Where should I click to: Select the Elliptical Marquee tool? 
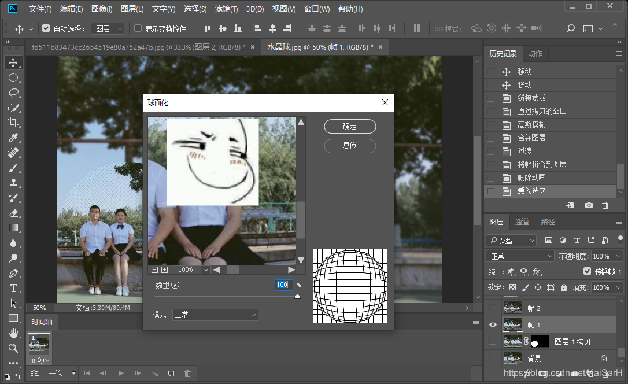pyautogui.click(x=13, y=77)
